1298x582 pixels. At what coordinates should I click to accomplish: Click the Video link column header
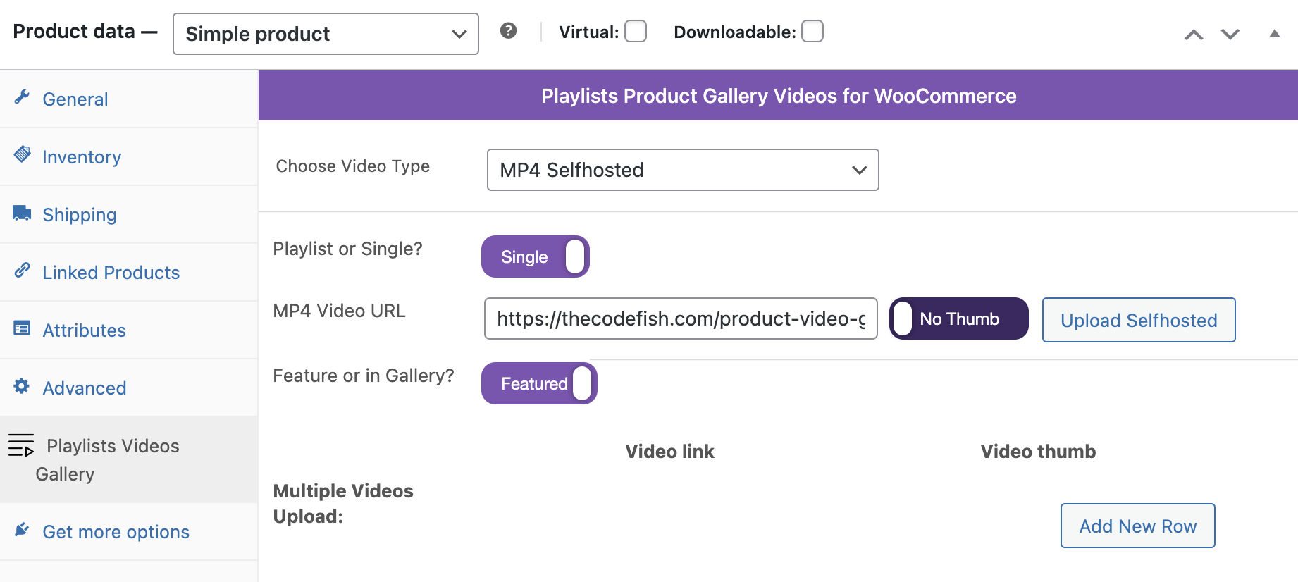point(669,452)
